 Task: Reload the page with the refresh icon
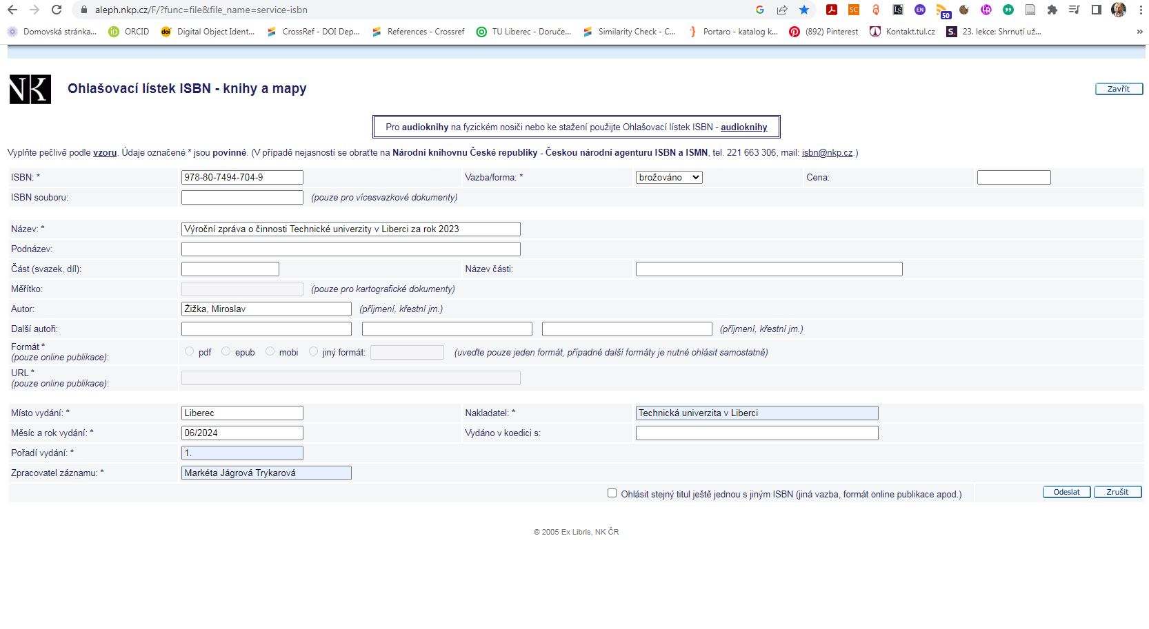tap(57, 10)
